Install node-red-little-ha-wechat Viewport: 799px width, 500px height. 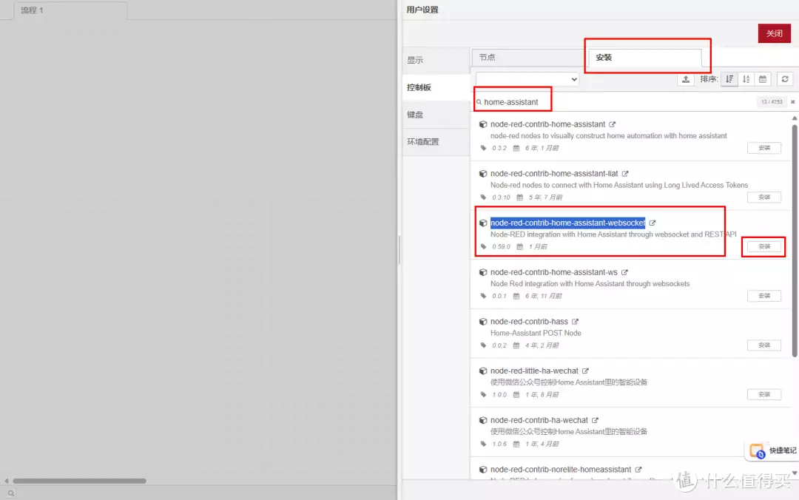(x=763, y=394)
